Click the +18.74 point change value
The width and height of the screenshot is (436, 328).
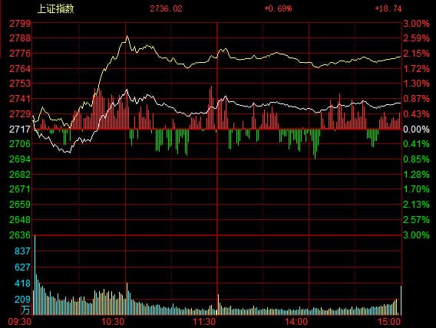[388, 8]
